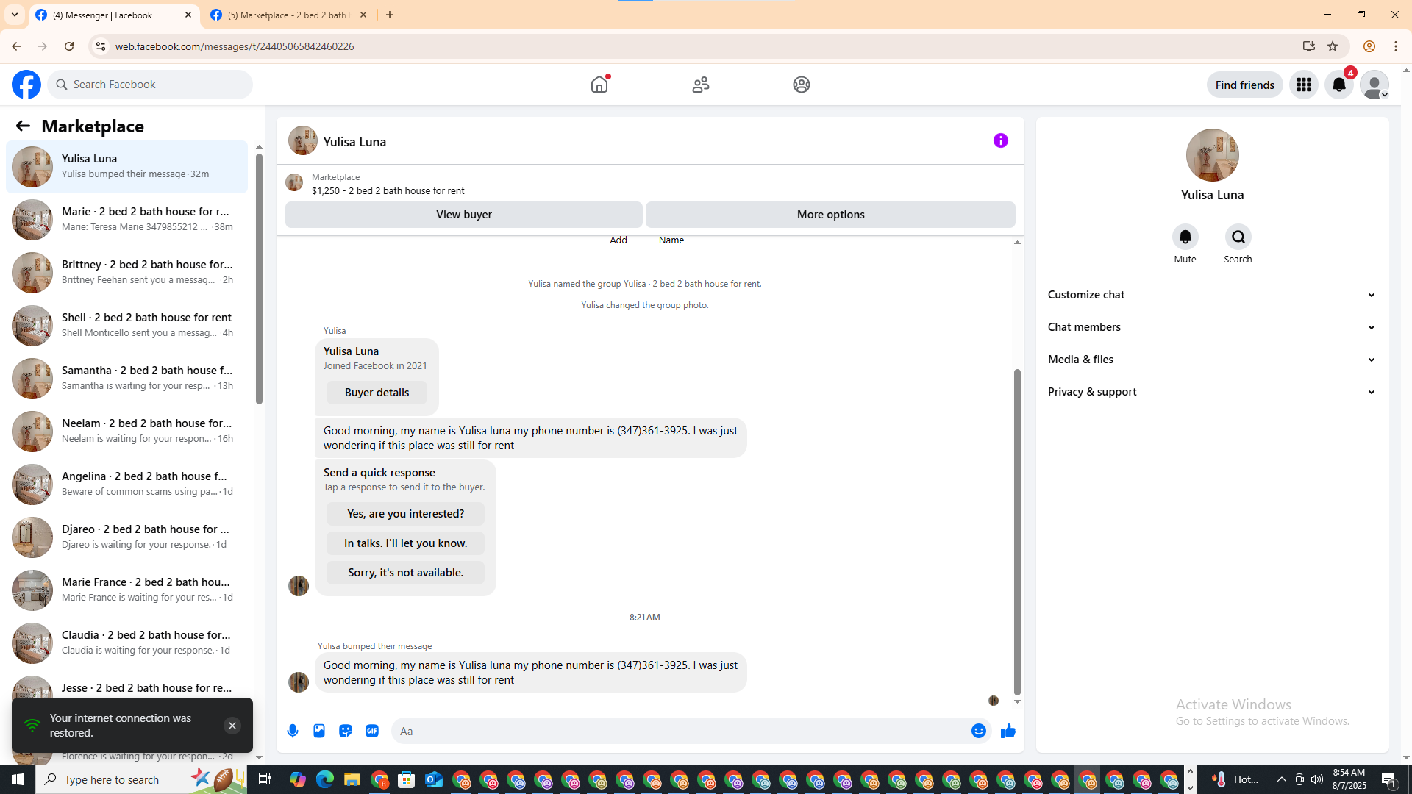
Task: Open Outlook on the taskbar
Action: coord(434,779)
